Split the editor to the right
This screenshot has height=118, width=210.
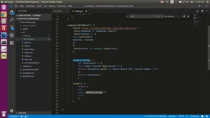202,11
